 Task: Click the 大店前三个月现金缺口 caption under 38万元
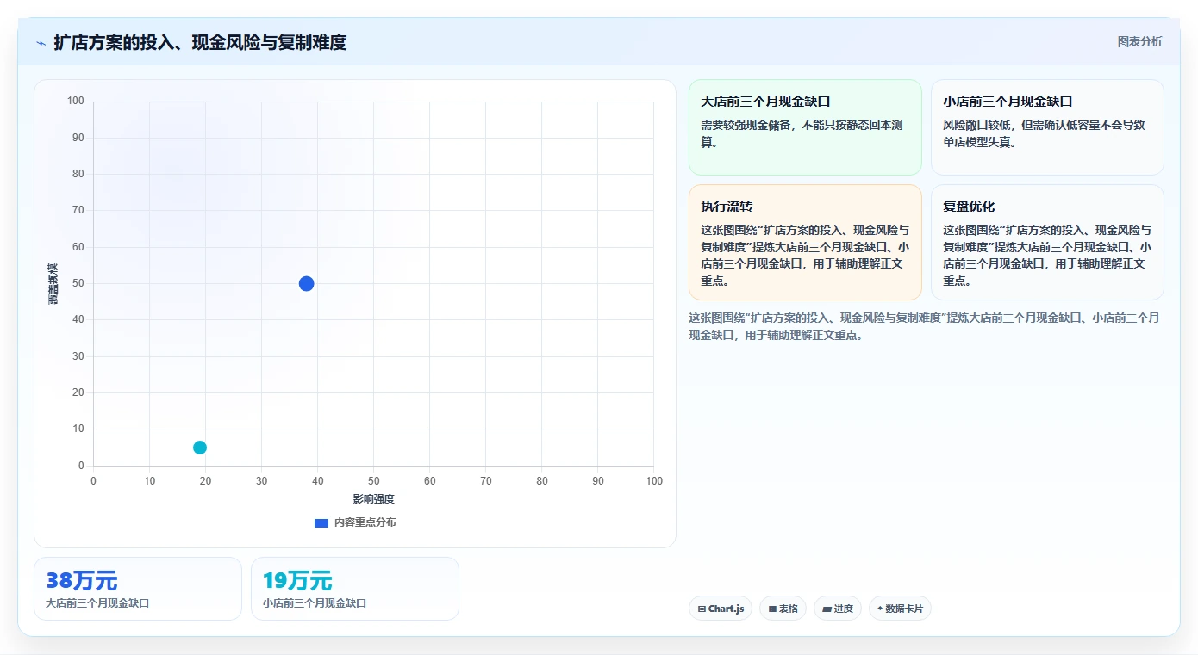point(97,603)
